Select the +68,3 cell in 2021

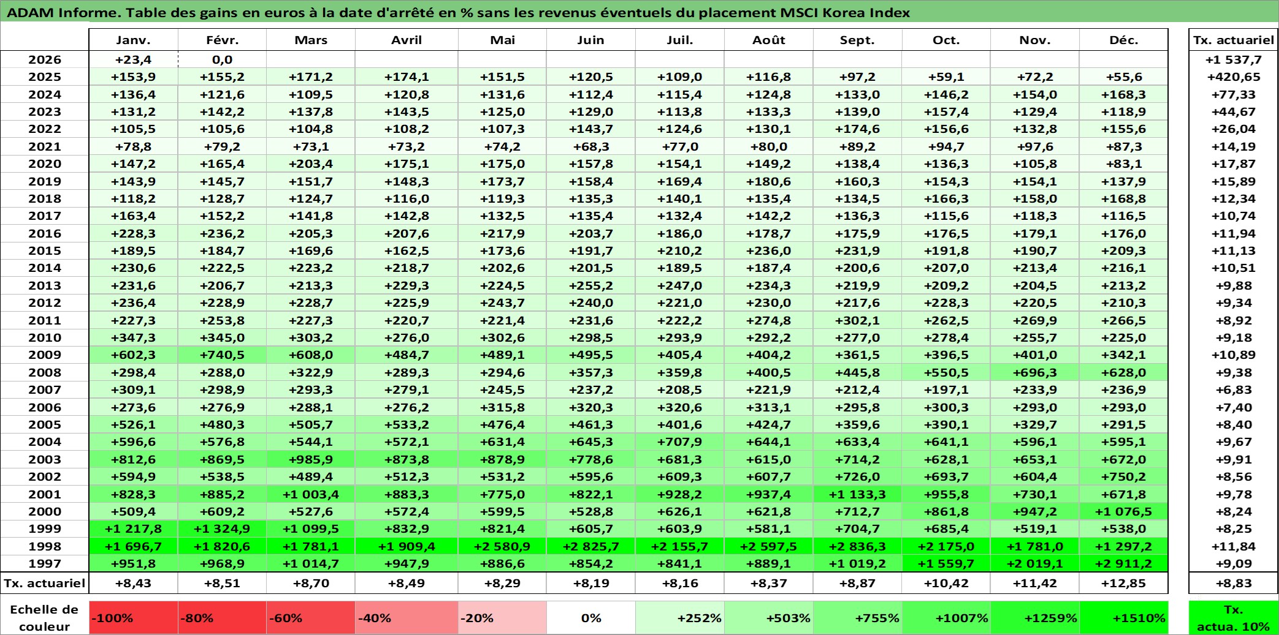pyautogui.click(x=591, y=146)
